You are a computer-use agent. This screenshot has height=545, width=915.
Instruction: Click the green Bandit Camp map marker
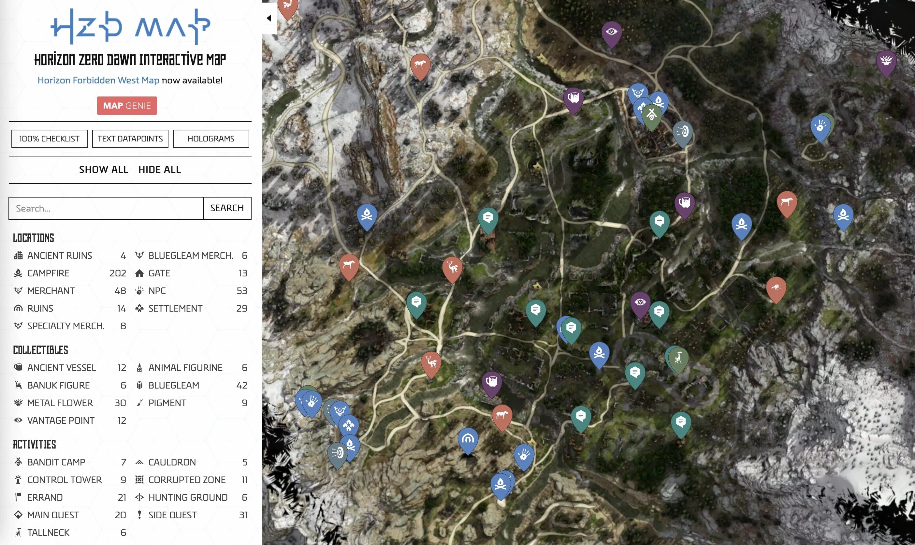[651, 115]
